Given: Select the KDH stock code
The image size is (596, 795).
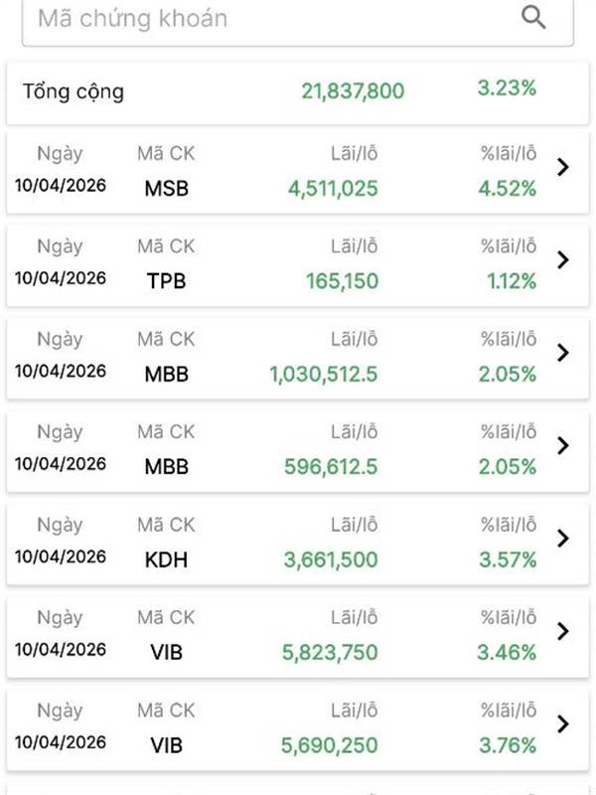Looking at the screenshot, I should coord(166,559).
